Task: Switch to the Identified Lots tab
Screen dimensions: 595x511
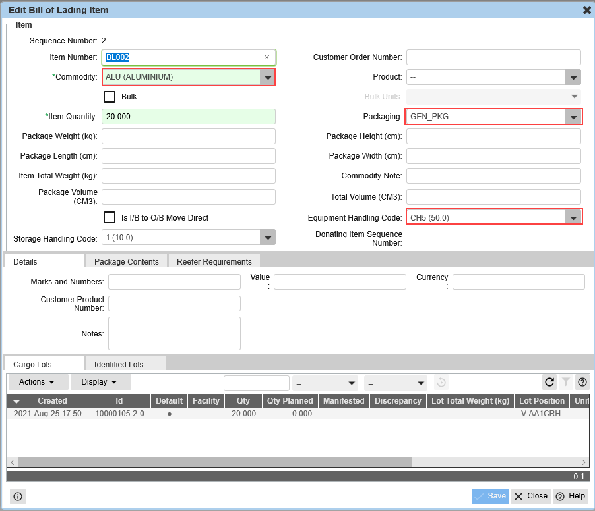Action: (125, 364)
